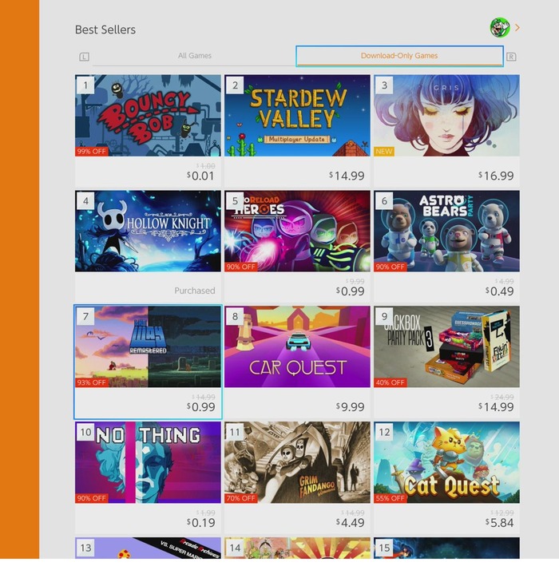Viewport: 559px width, 566px height.
Task: Click the 90% OFF badge on Astro Bears
Action: tap(391, 267)
